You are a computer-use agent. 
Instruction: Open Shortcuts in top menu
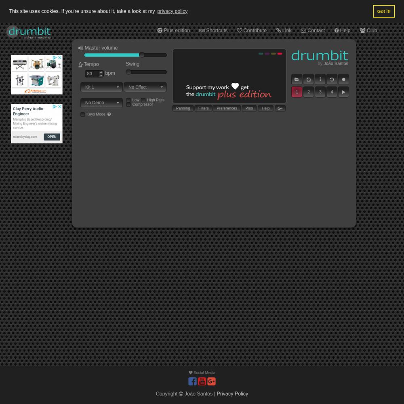click(213, 30)
